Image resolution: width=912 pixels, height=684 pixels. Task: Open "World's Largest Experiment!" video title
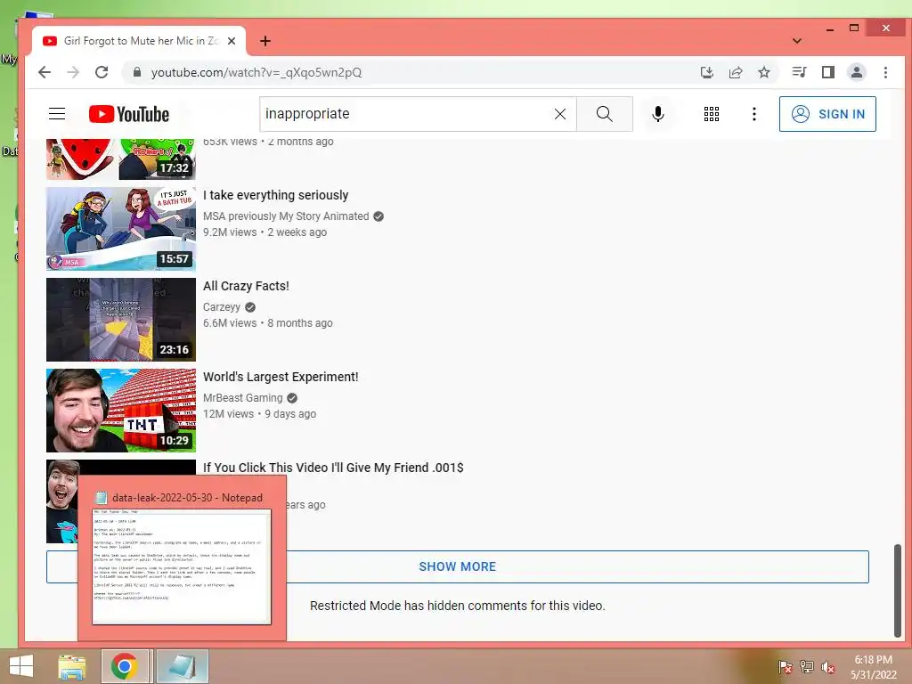(x=281, y=377)
